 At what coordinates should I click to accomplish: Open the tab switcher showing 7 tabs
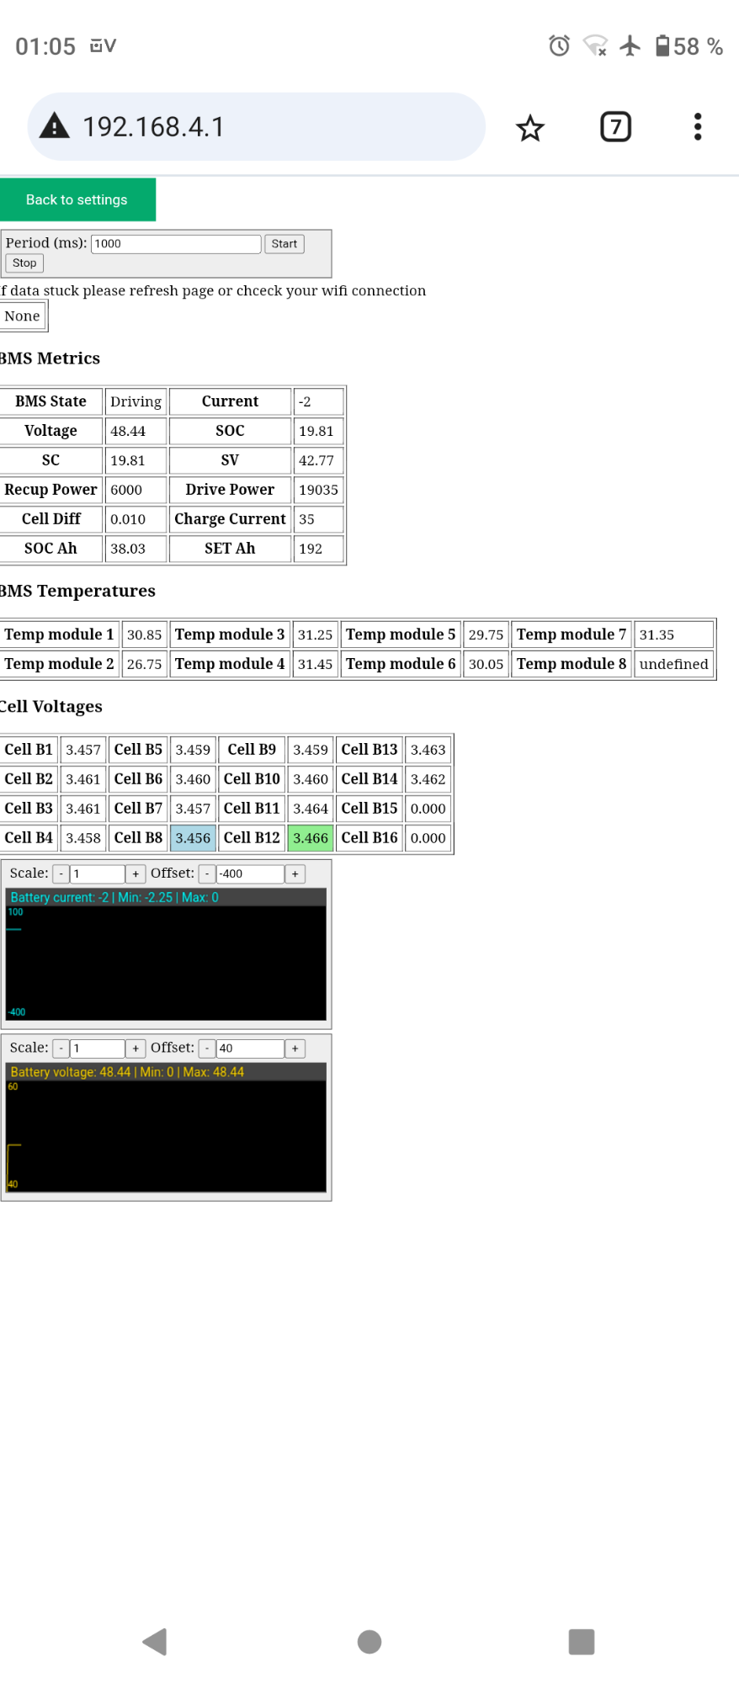coord(615,127)
